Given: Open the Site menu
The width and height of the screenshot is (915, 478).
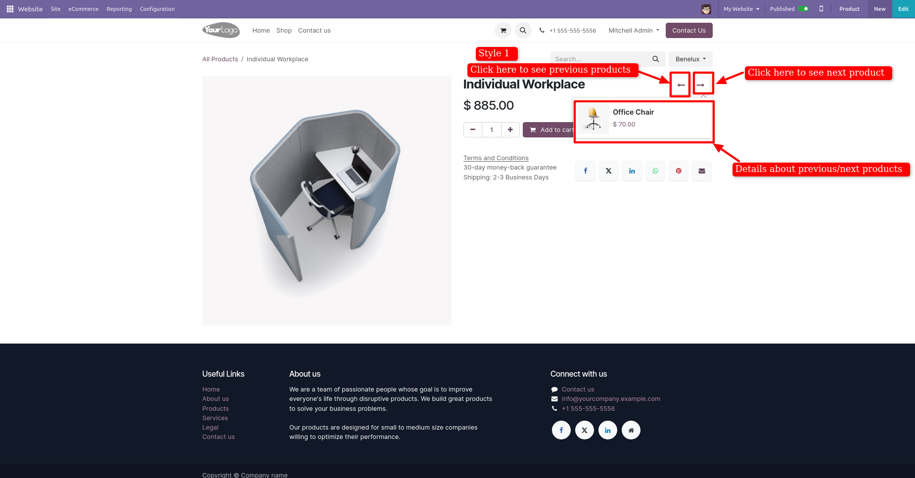Looking at the screenshot, I should tap(55, 9).
